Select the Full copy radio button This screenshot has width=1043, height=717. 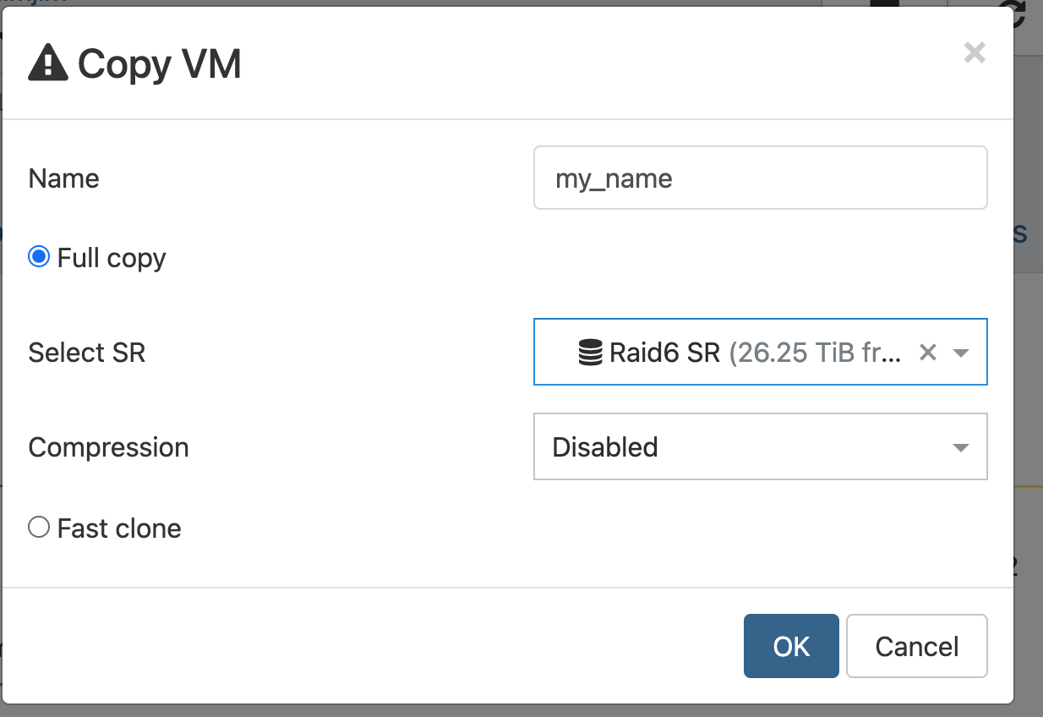39,257
